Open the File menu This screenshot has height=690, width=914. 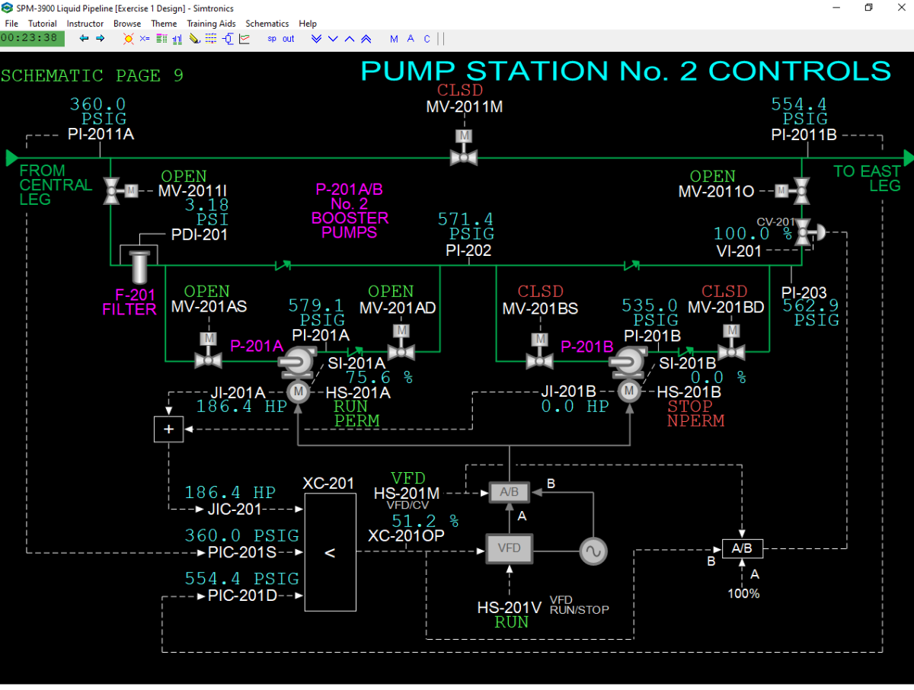tap(11, 24)
